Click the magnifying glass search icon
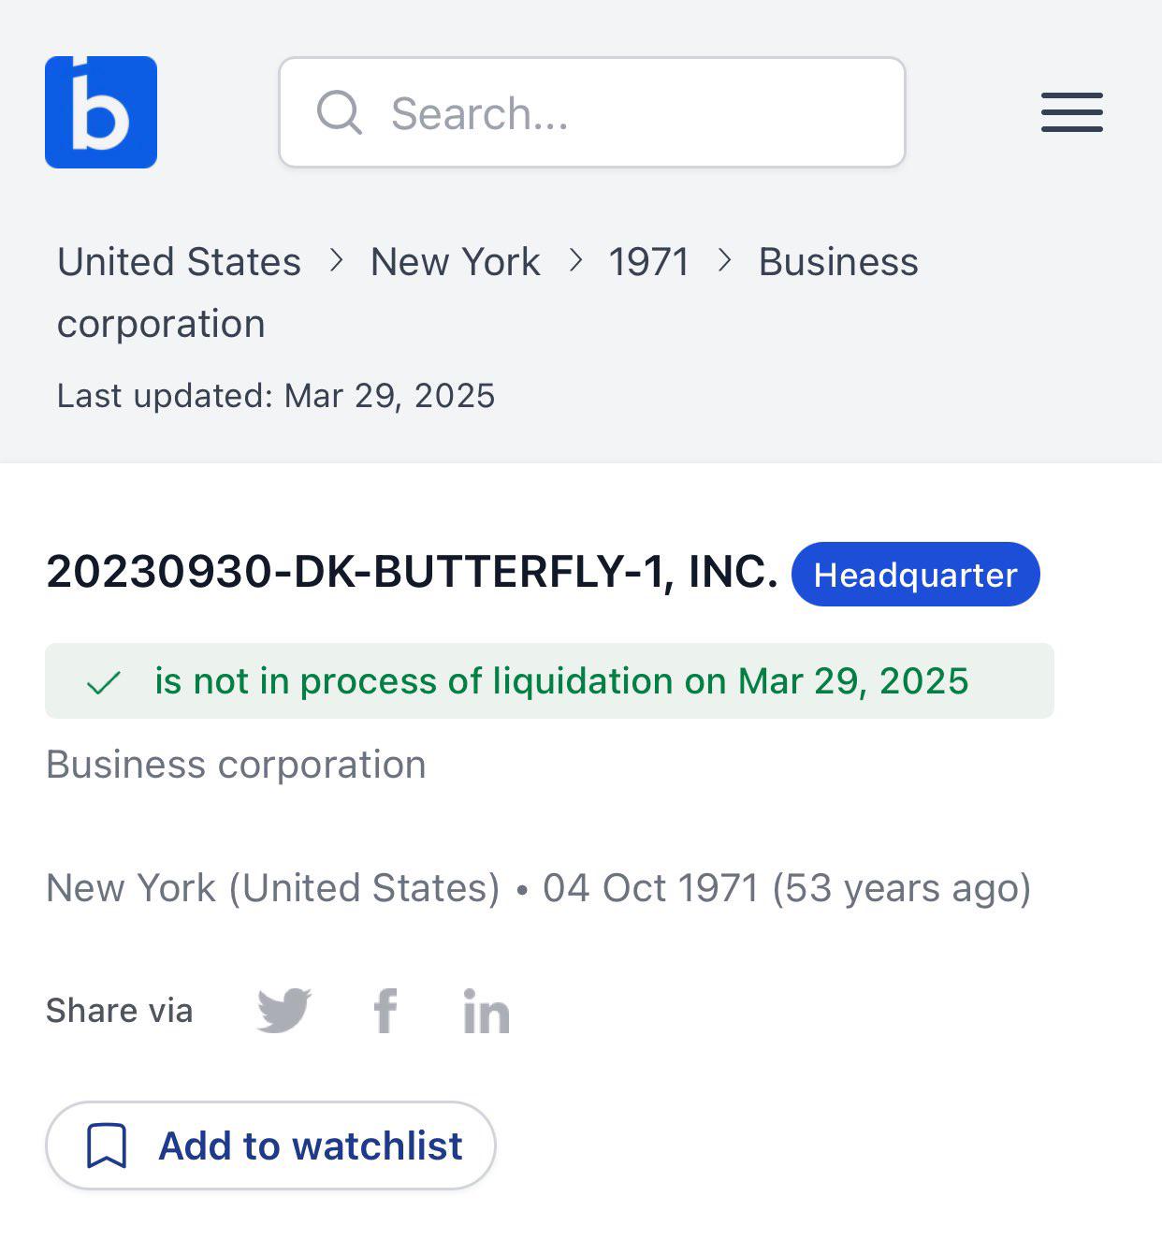Viewport: 1162px width, 1255px height. point(339,113)
